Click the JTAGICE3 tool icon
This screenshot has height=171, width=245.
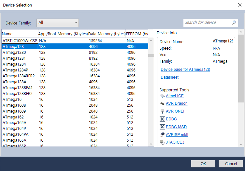(162, 142)
